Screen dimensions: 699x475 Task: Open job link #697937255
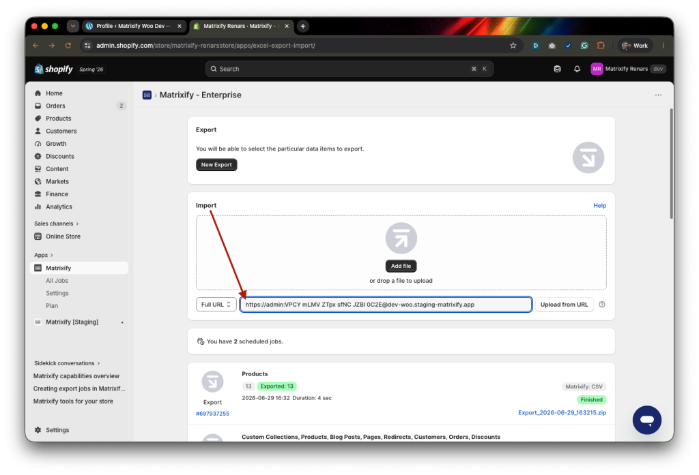pyautogui.click(x=212, y=414)
